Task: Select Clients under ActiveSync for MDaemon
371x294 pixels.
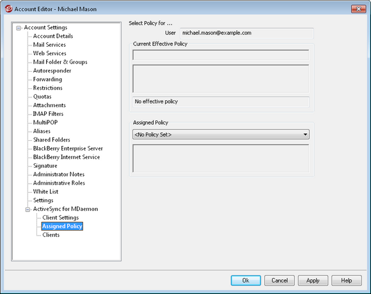Action: click(x=51, y=235)
